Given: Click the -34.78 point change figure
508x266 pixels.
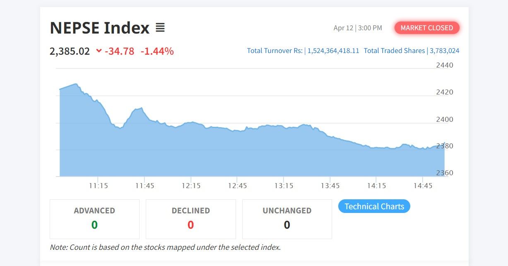Looking at the screenshot, I should coord(119,51).
